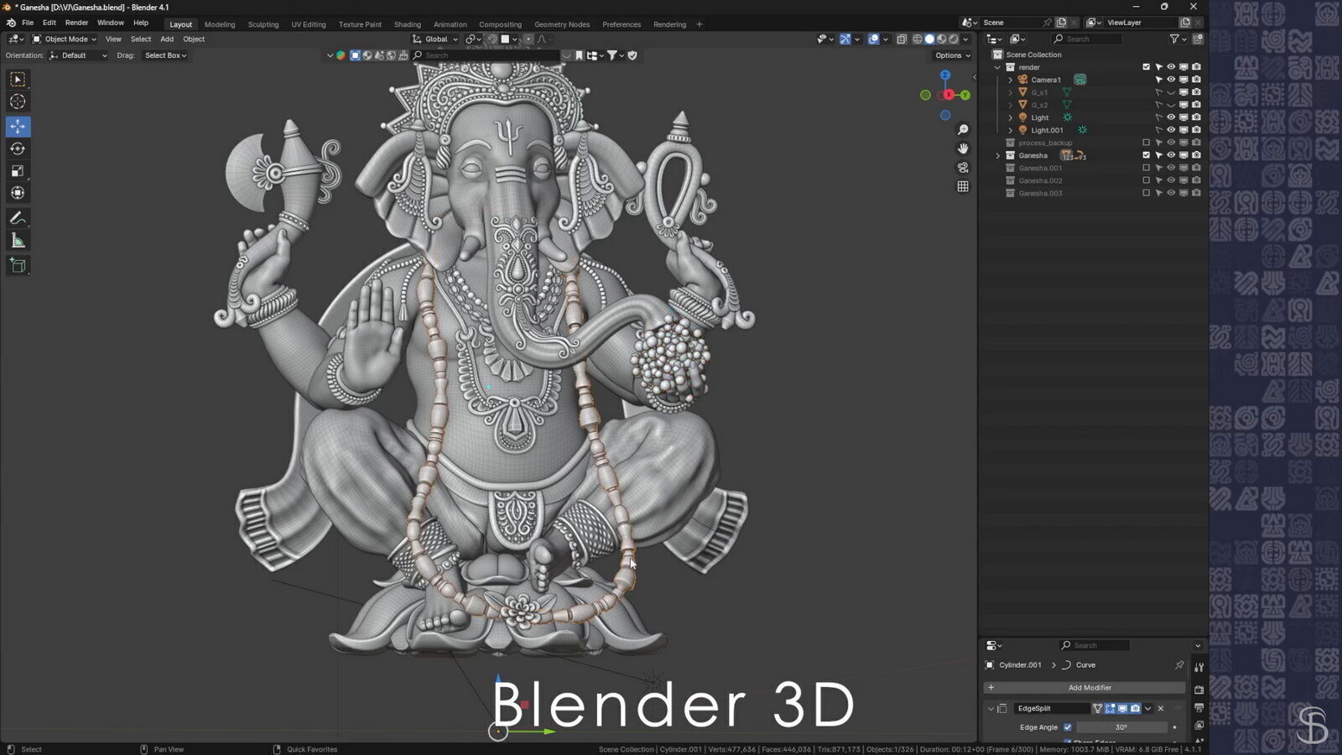The image size is (1342, 755).
Task: Select the Rotate tool
Action: point(18,148)
